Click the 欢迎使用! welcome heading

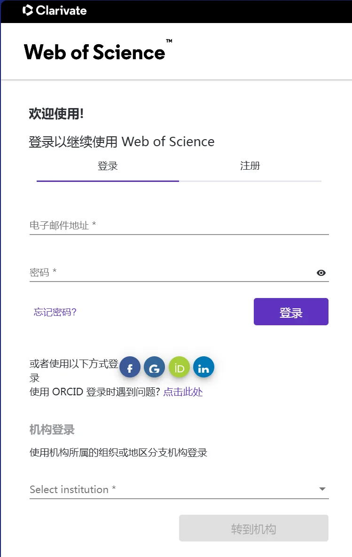tap(56, 114)
